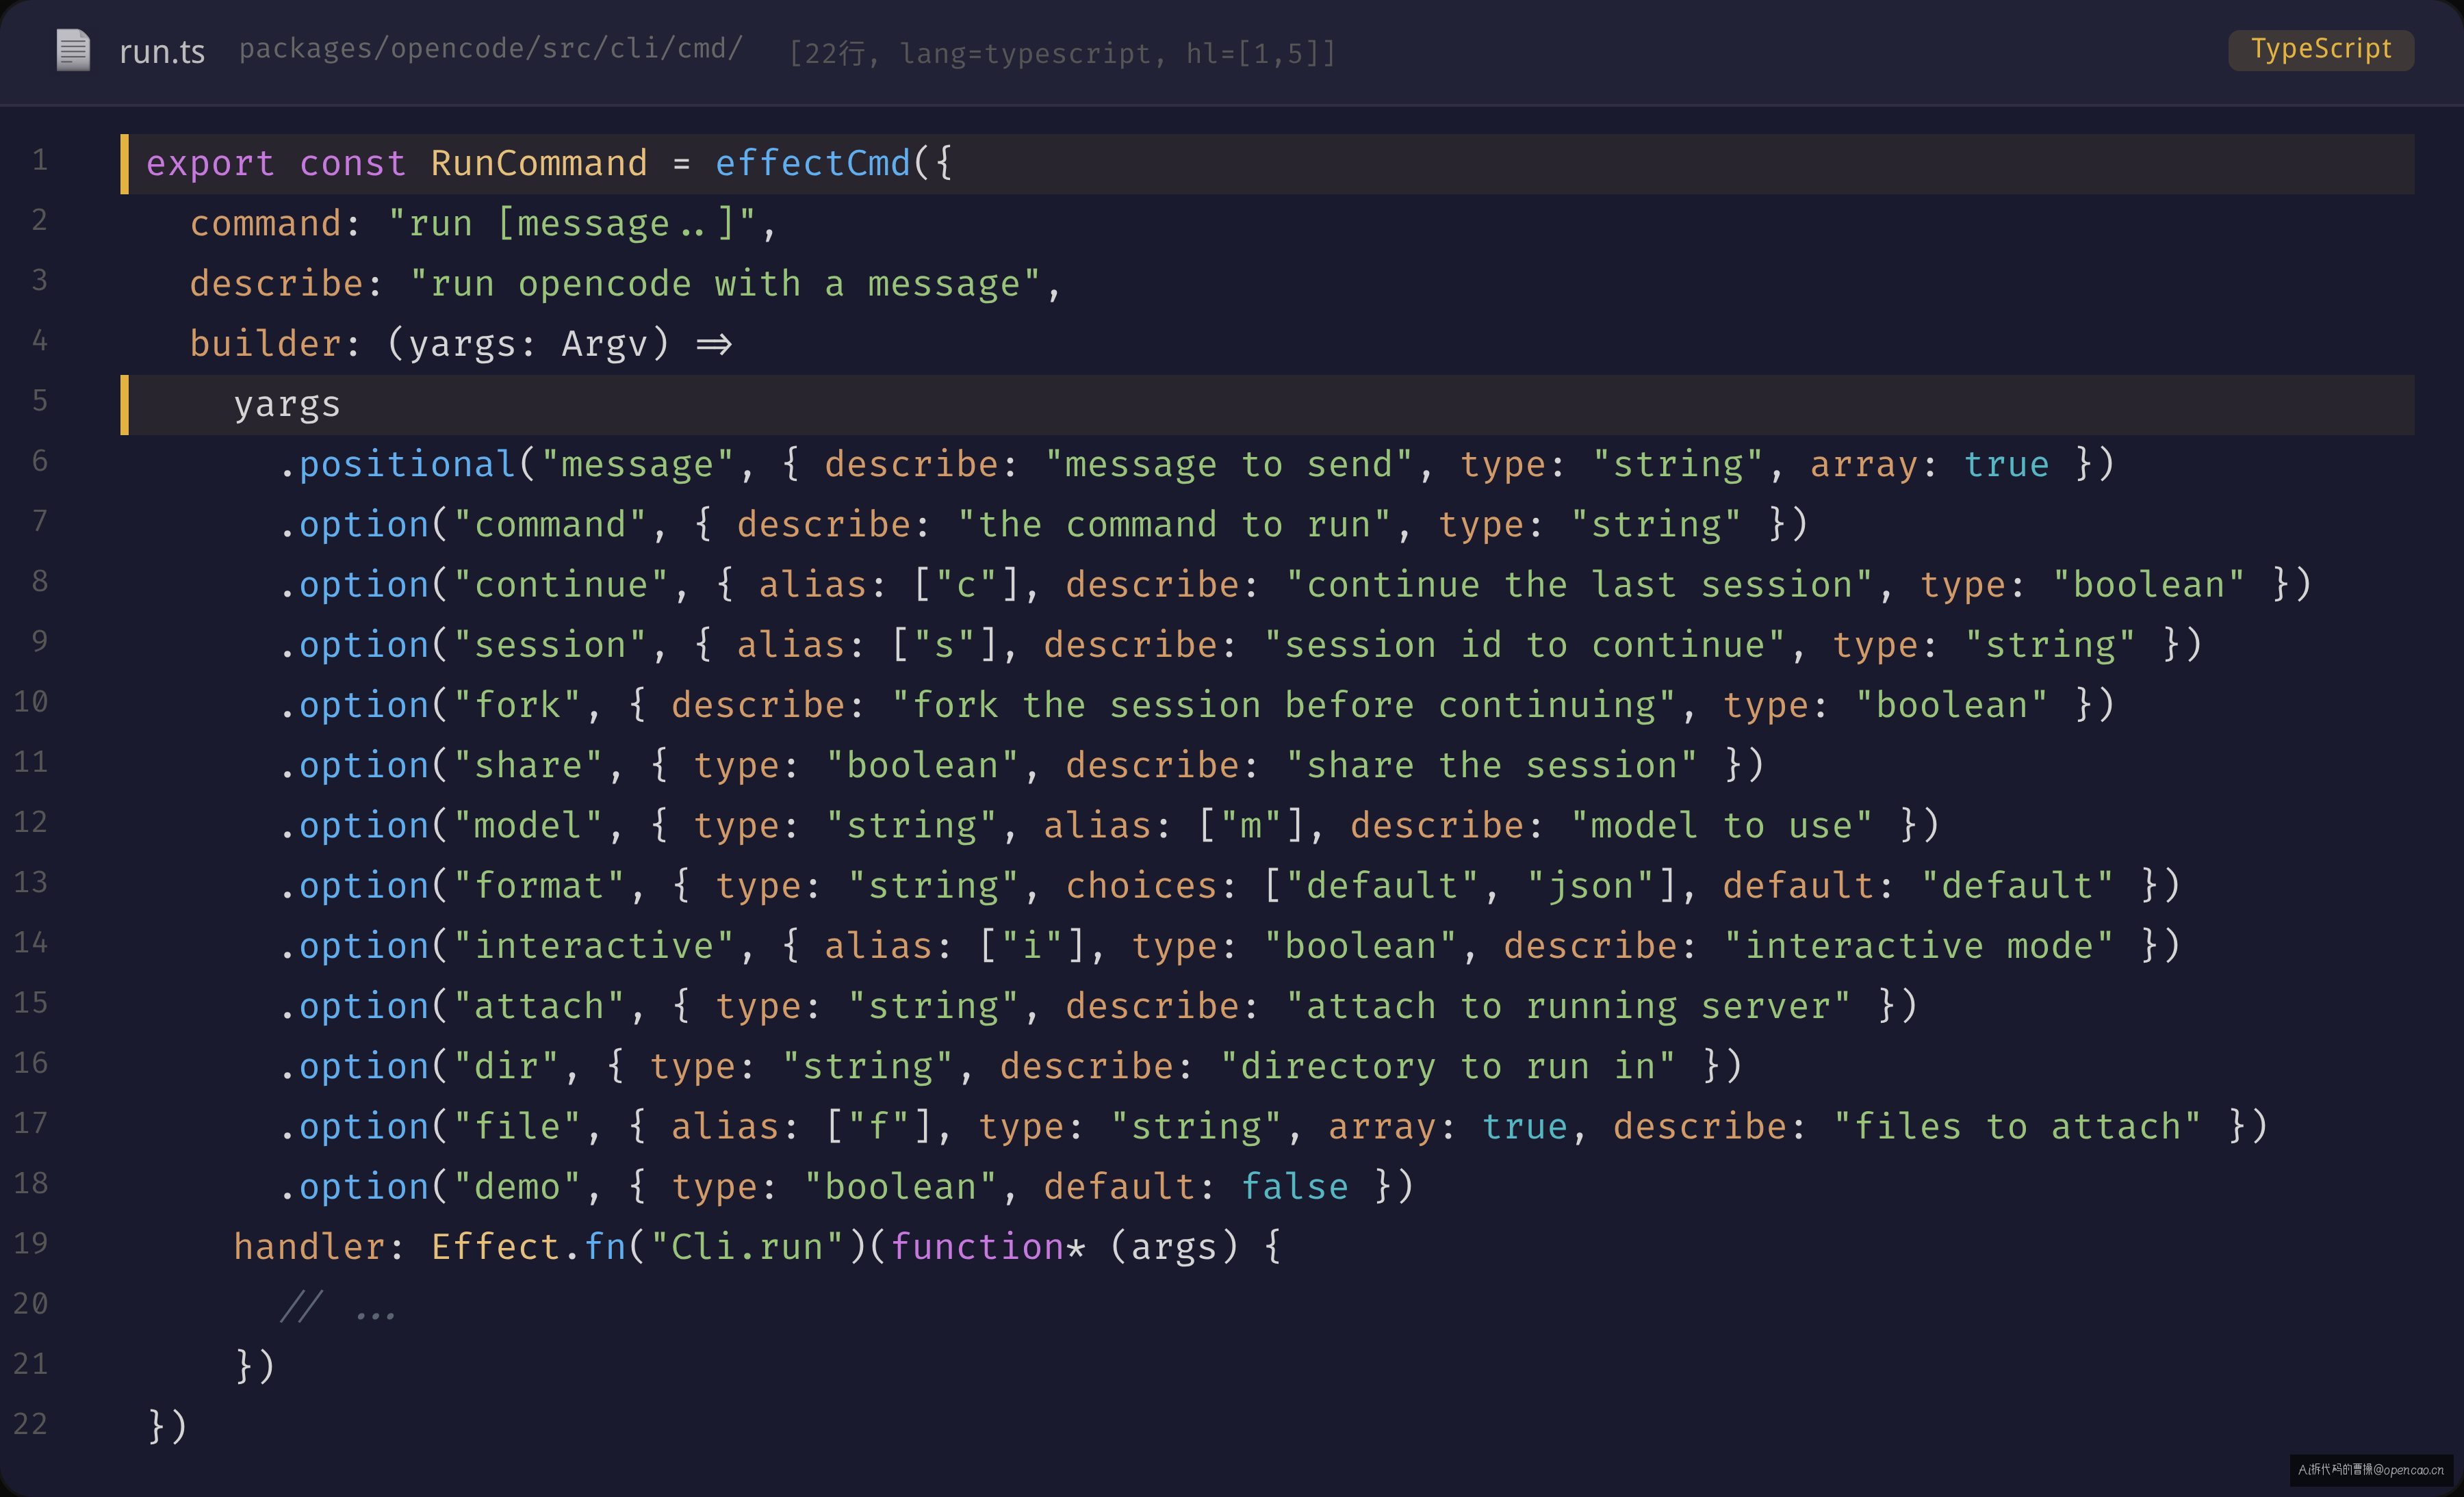The image size is (2464, 1497).
Task: Click the effectCmd function call
Action: click(x=813, y=163)
